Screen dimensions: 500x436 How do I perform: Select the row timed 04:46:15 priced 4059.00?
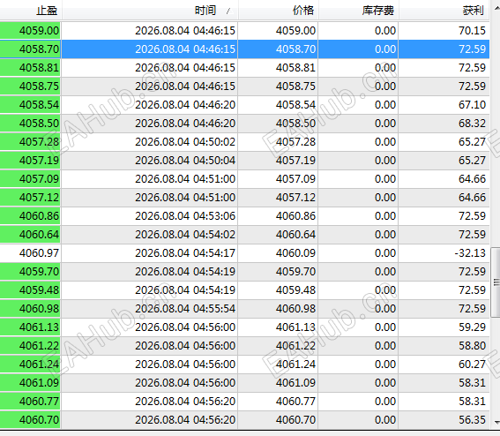[244, 31]
